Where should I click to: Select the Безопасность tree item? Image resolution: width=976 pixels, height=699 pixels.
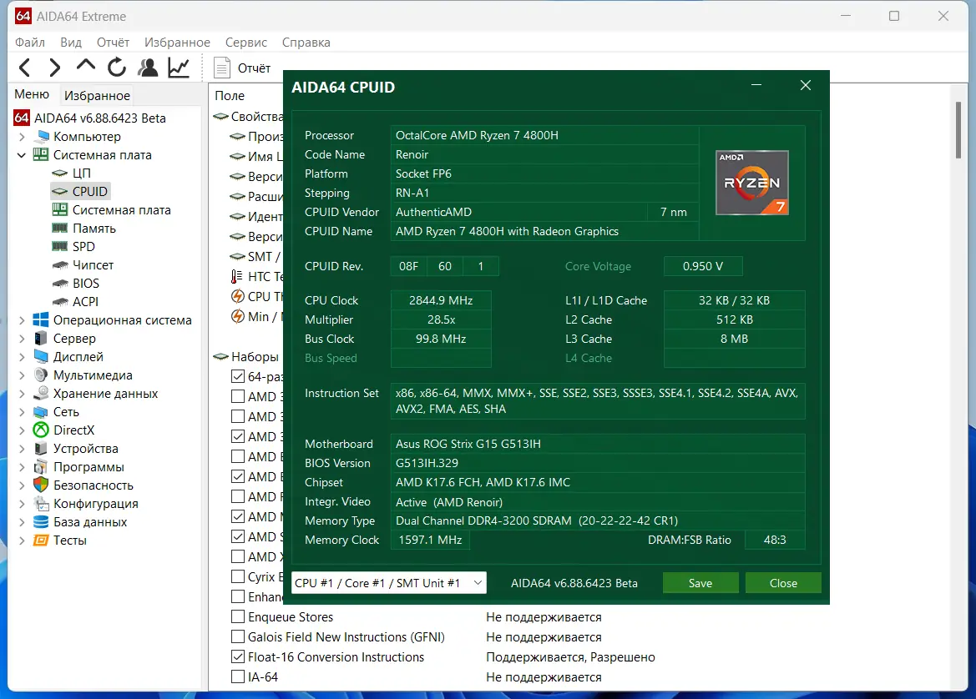pos(93,485)
